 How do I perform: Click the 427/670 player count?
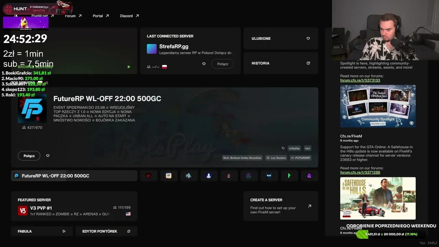pos(32,128)
